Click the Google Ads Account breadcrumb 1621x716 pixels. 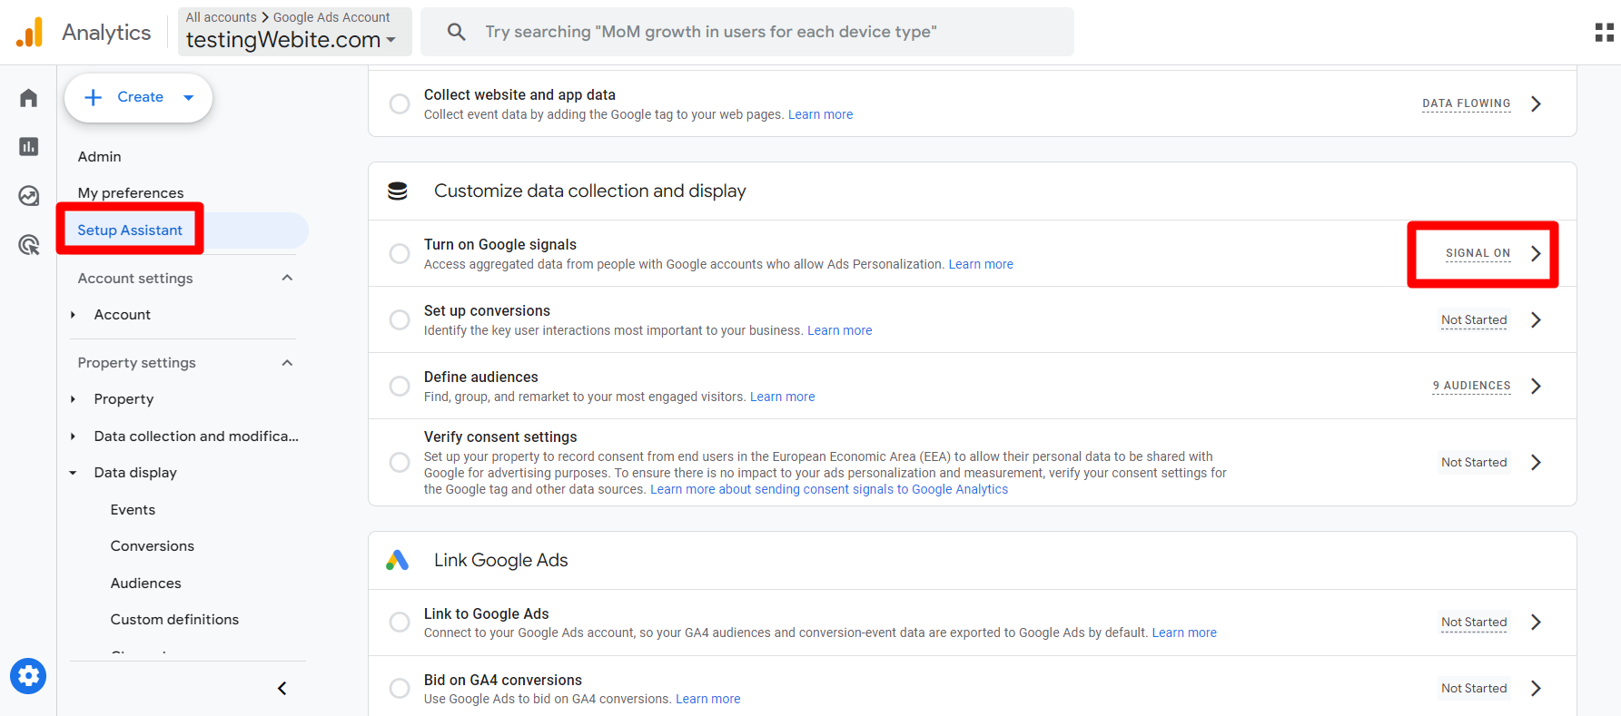[x=331, y=17]
